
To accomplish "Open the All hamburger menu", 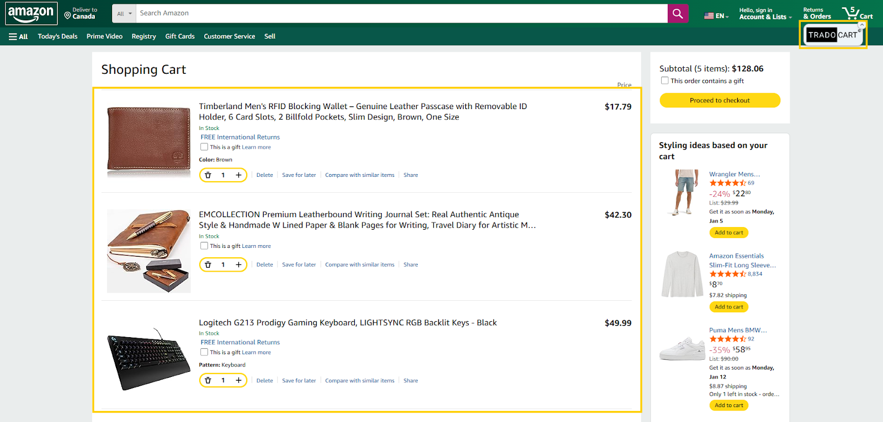I will (18, 36).
